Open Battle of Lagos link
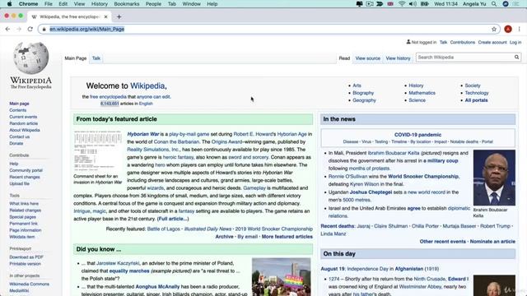Image resolution: width=527 pixels, height=296 pixels. 163,229
